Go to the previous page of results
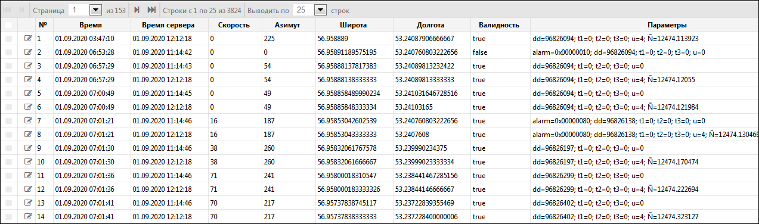 pyautogui.click(x=23, y=10)
